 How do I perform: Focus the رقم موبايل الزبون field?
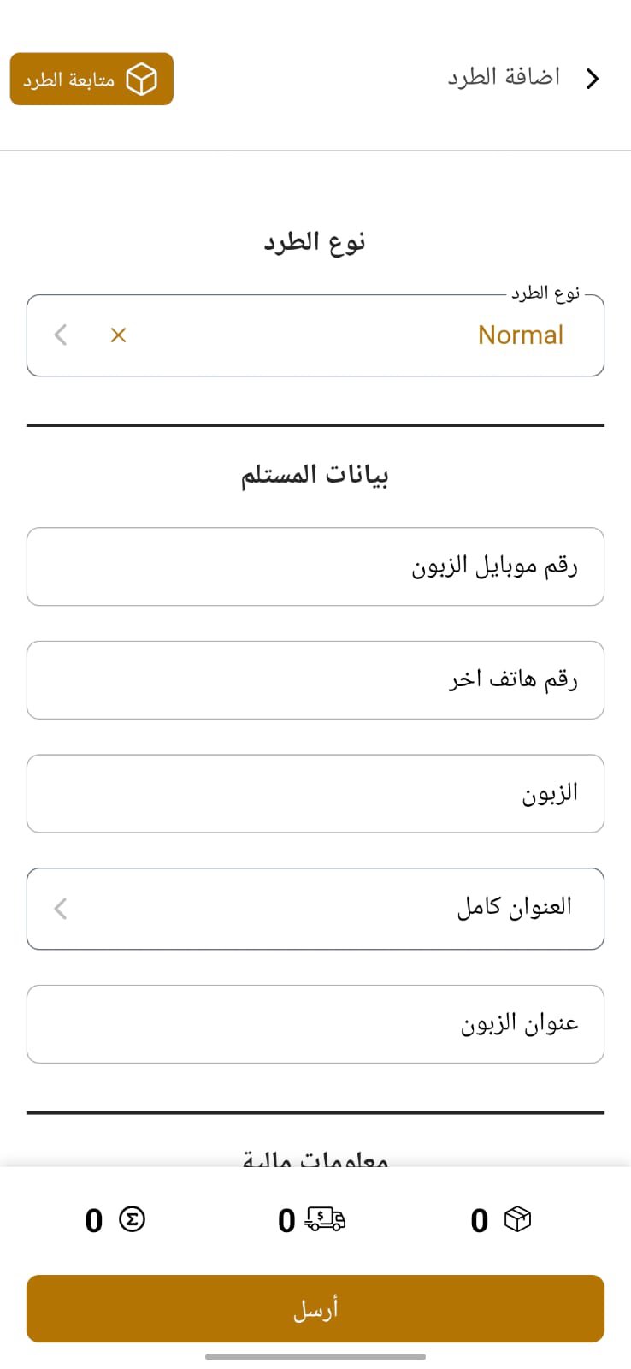pyautogui.click(x=315, y=566)
